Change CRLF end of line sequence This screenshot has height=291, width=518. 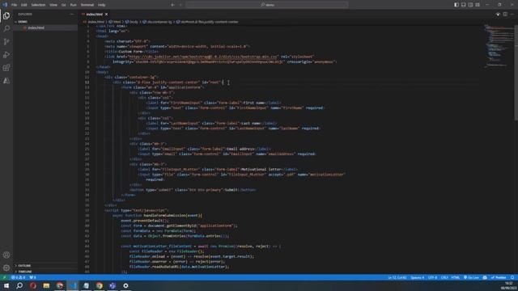(444, 277)
